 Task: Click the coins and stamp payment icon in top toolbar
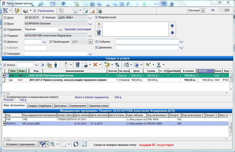17,11
